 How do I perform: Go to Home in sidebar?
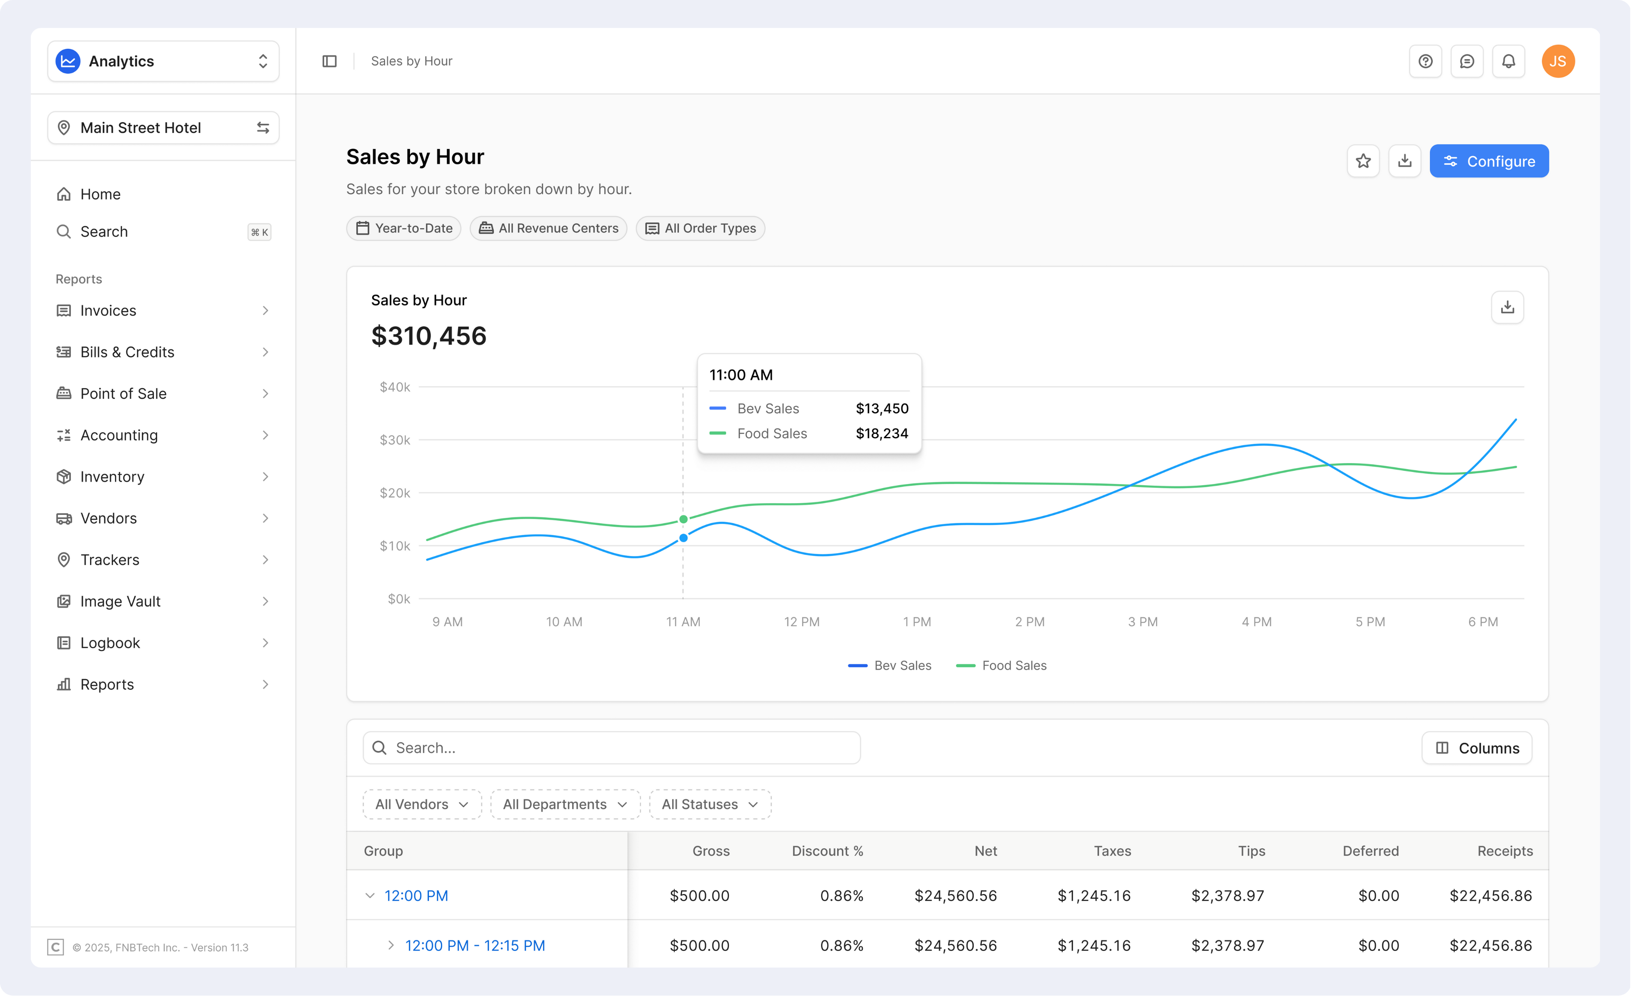click(163, 194)
